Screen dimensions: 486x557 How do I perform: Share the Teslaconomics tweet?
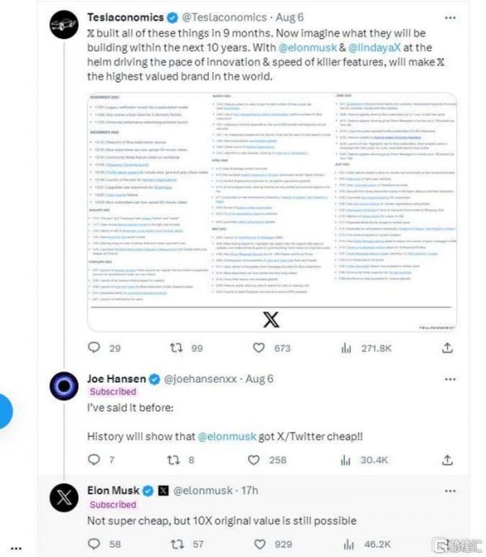click(x=446, y=348)
